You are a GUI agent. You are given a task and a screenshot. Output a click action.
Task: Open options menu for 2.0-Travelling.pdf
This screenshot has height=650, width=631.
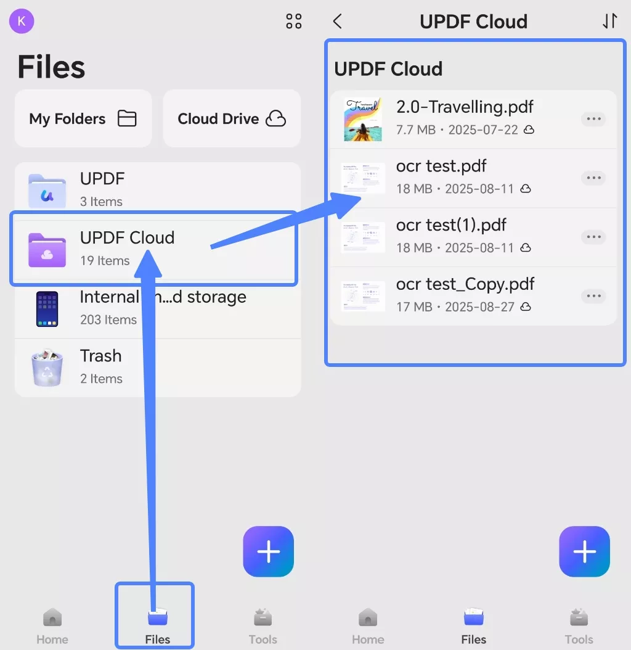click(x=593, y=118)
